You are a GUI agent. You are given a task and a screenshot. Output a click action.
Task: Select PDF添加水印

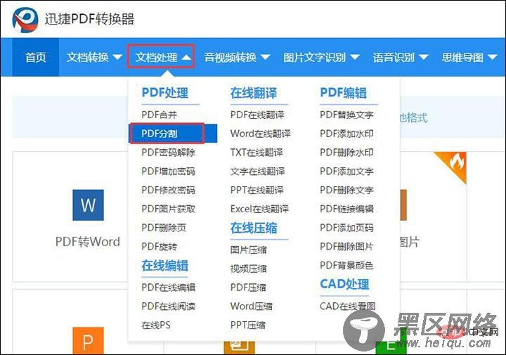coord(346,134)
